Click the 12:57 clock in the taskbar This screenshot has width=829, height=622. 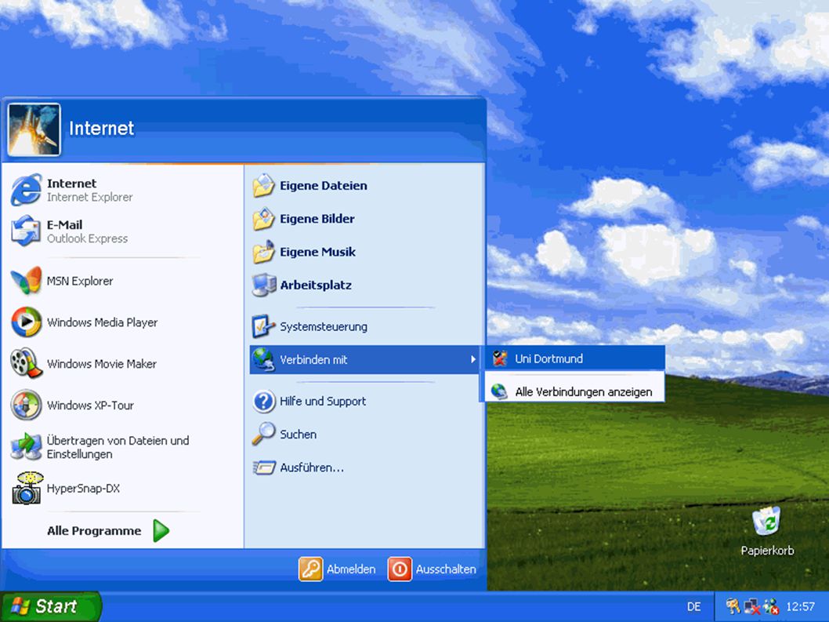pyautogui.click(x=801, y=606)
